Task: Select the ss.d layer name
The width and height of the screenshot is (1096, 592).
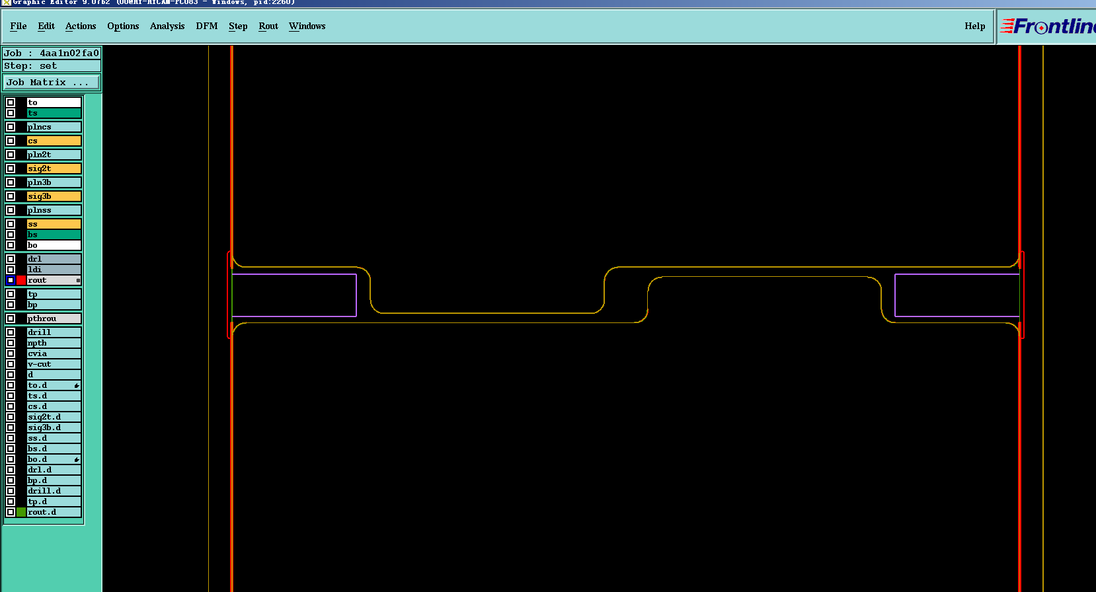Action: coord(54,438)
